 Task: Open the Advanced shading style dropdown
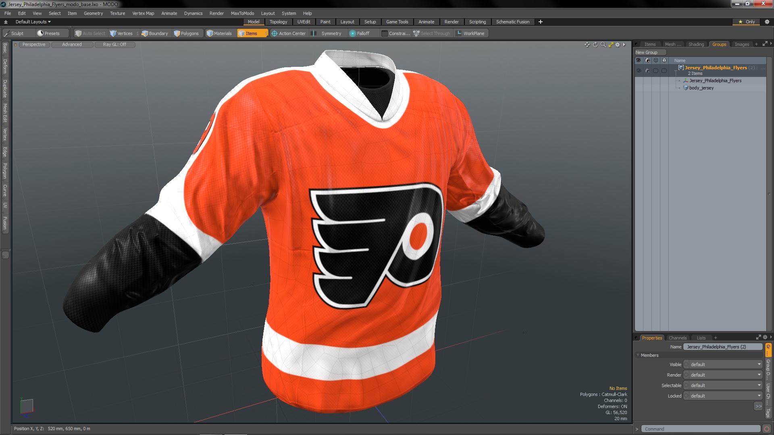(x=72, y=45)
